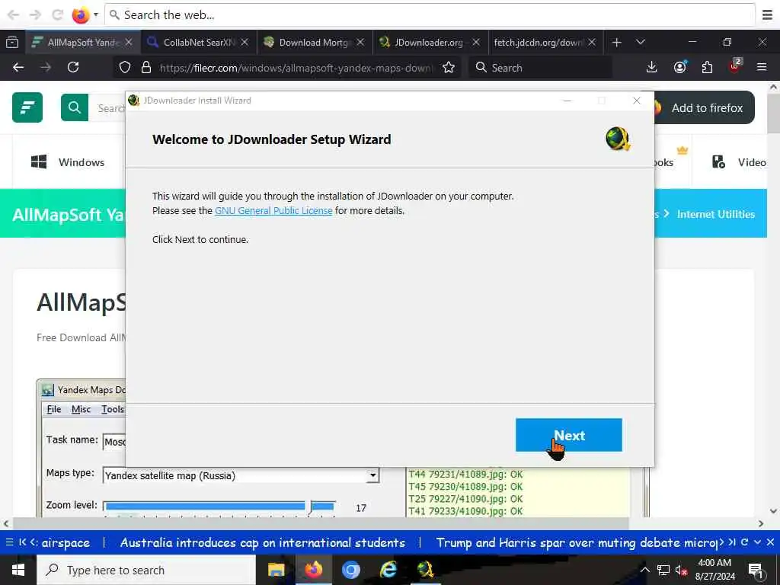Screen dimensions: 780x585
Task: Click the Add to firefox button
Action: [x=705, y=107]
